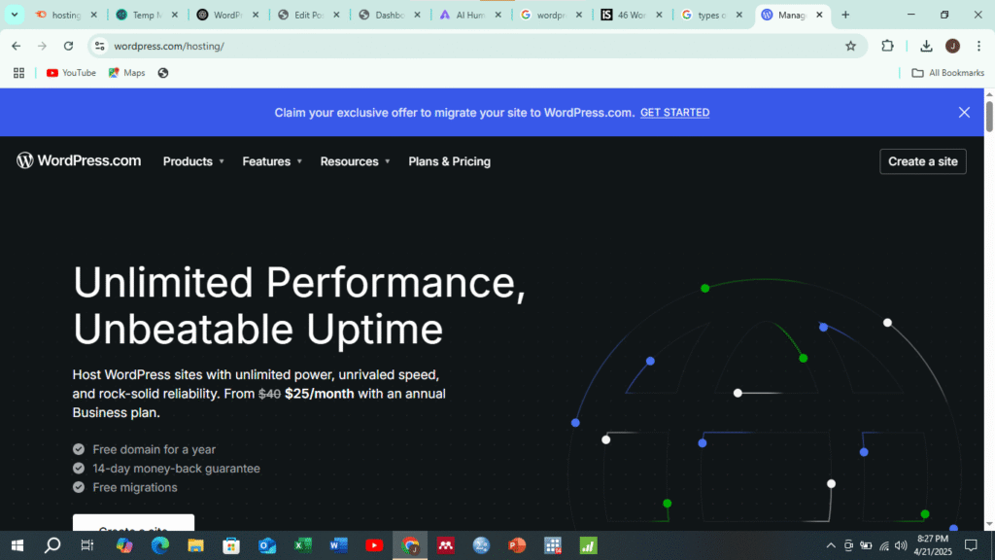Open the Maps bookmark
995x560 pixels.
127,73
